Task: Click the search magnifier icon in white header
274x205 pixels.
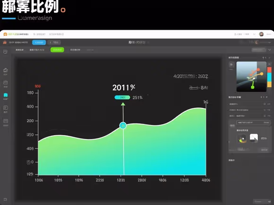Action: [x=34, y=34]
